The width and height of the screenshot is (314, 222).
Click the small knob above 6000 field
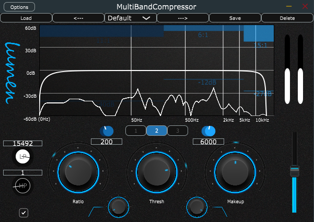208,131
